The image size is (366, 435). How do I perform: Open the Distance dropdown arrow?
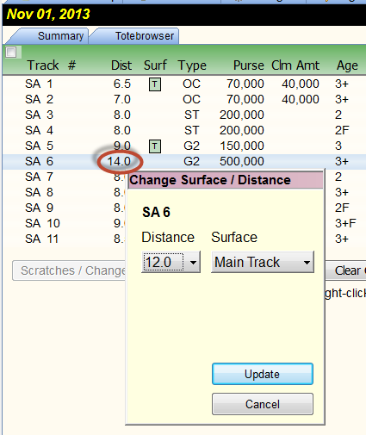coord(193,262)
